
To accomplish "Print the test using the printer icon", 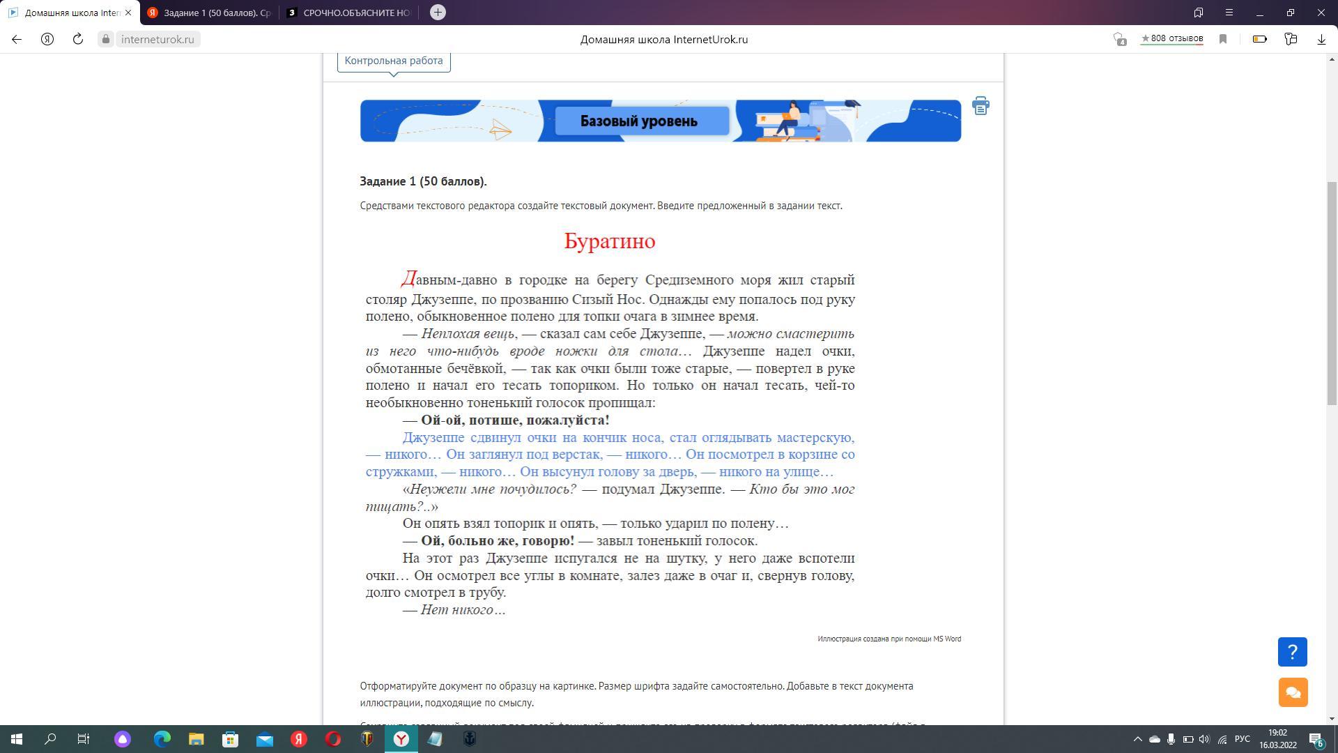I will [981, 106].
